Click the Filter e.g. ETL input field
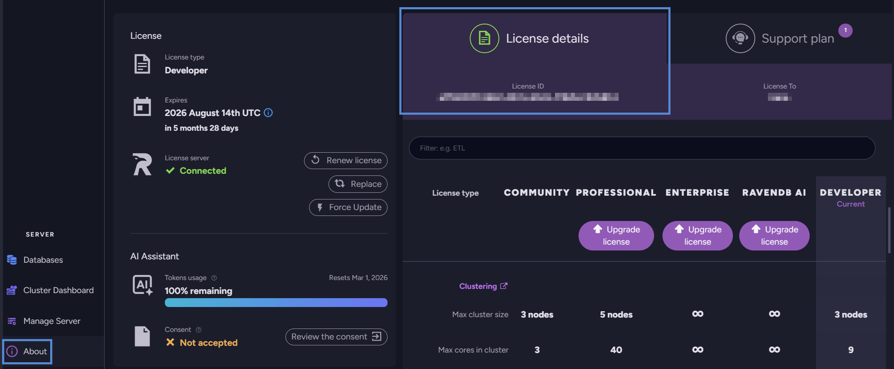This screenshot has height=369, width=894. coord(642,148)
